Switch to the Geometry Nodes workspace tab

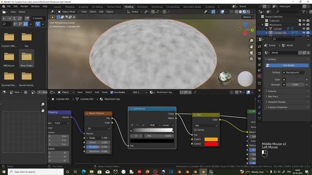(192, 7)
